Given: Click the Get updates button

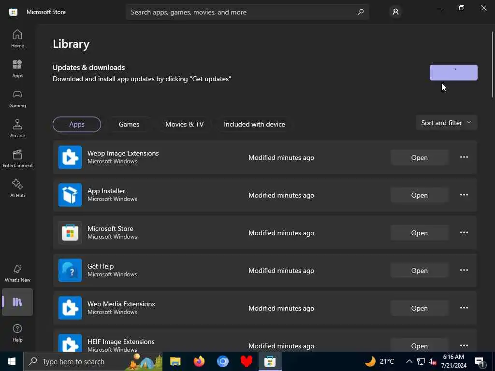Looking at the screenshot, I should tap(453, 72).
